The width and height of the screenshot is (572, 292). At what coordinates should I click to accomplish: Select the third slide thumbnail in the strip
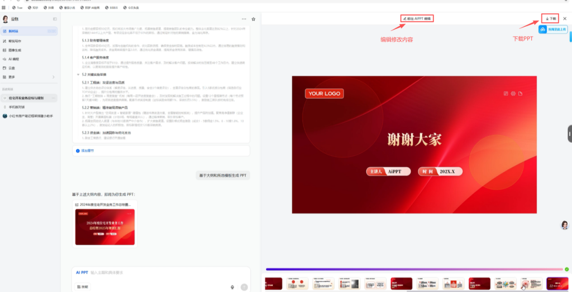point(323,284)
